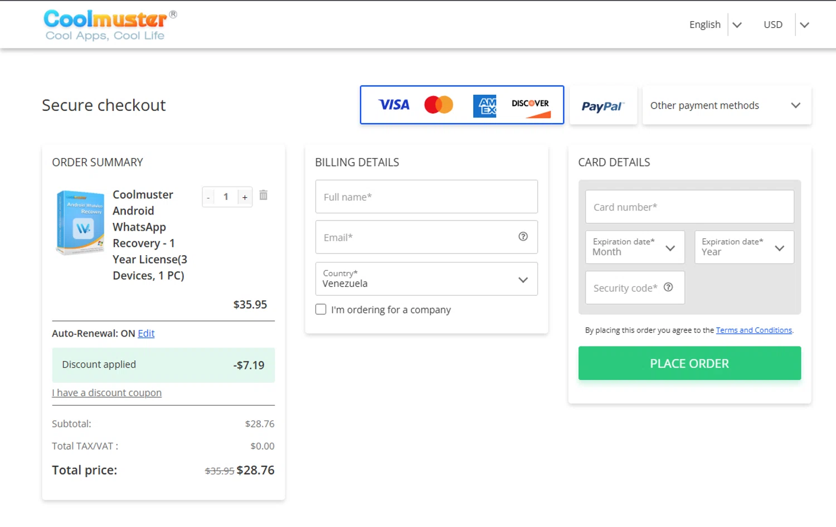Click the $35.95 item price
This screenshot has width=836, height=527.
point(250,305)
